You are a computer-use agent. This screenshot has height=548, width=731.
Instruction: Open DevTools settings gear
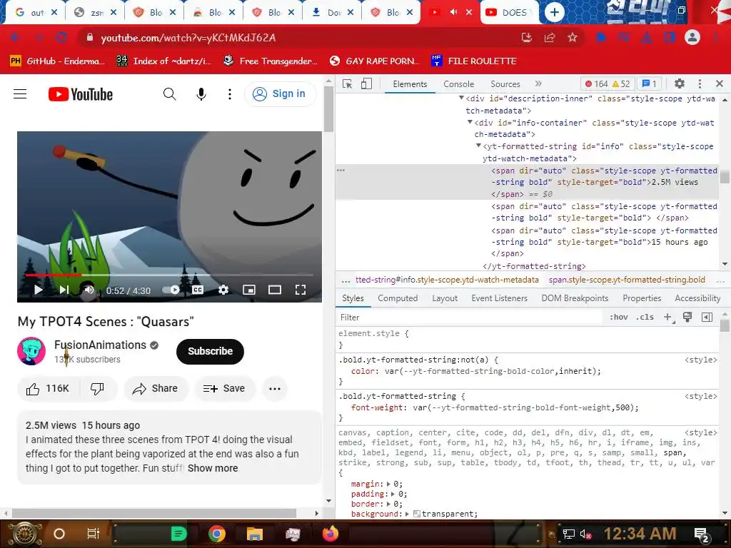680,84
